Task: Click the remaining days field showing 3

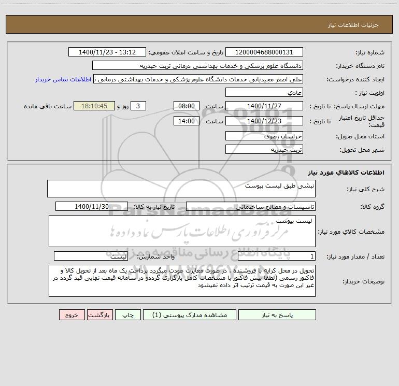Action: [138, 106]
